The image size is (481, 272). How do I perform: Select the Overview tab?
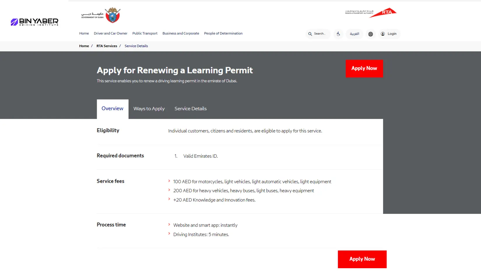pos(113,109)
